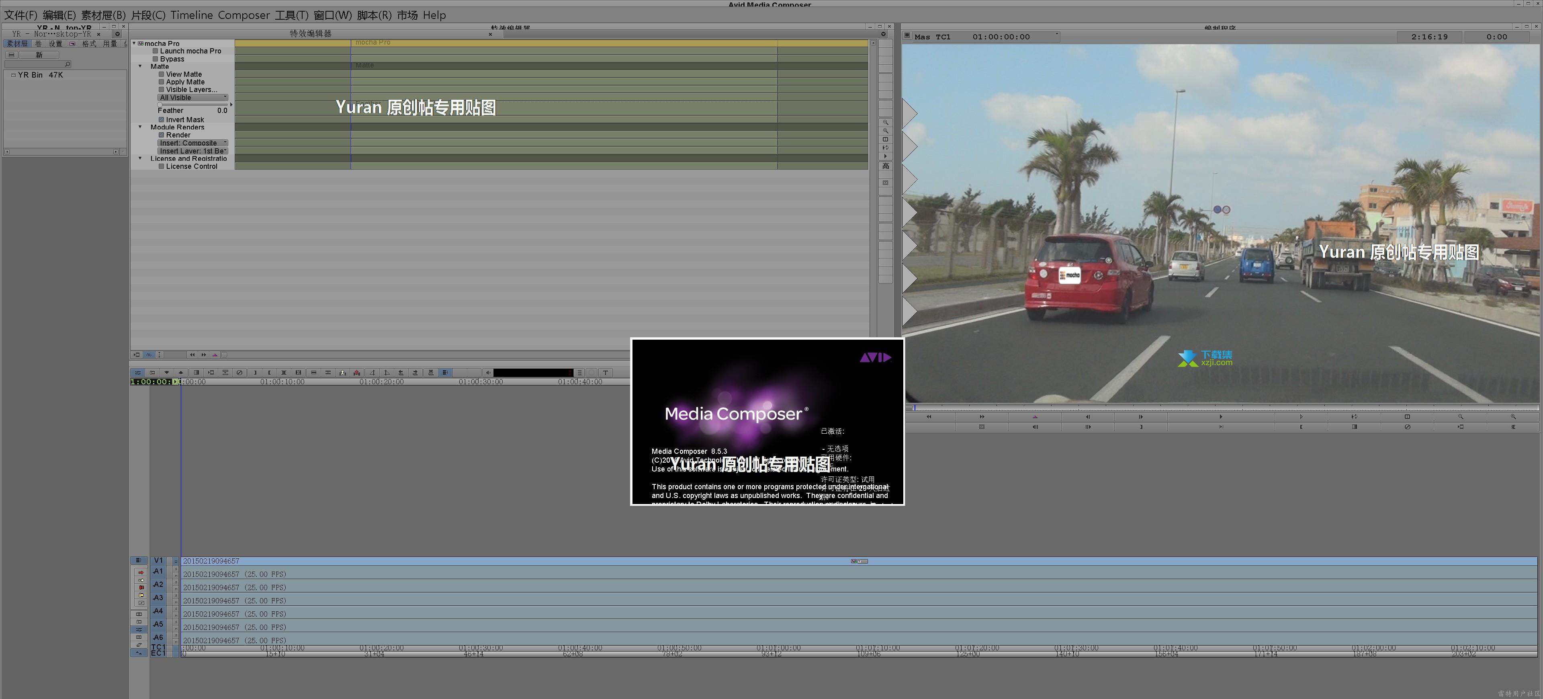
Task: Click the purple Add Keyframe triangle in the effect editor
Action: point(215,355)
